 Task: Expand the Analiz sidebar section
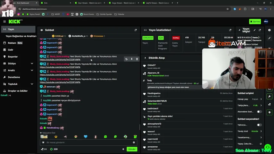[32, 70]
